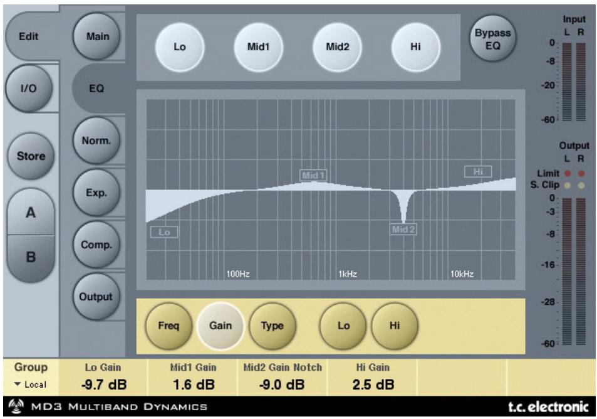This screenshot has height=419, width=597.
Task: Open the Main page
Action: 96,36
